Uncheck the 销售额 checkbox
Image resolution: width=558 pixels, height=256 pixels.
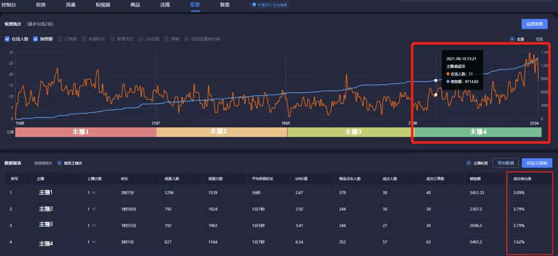coord(36,39)
